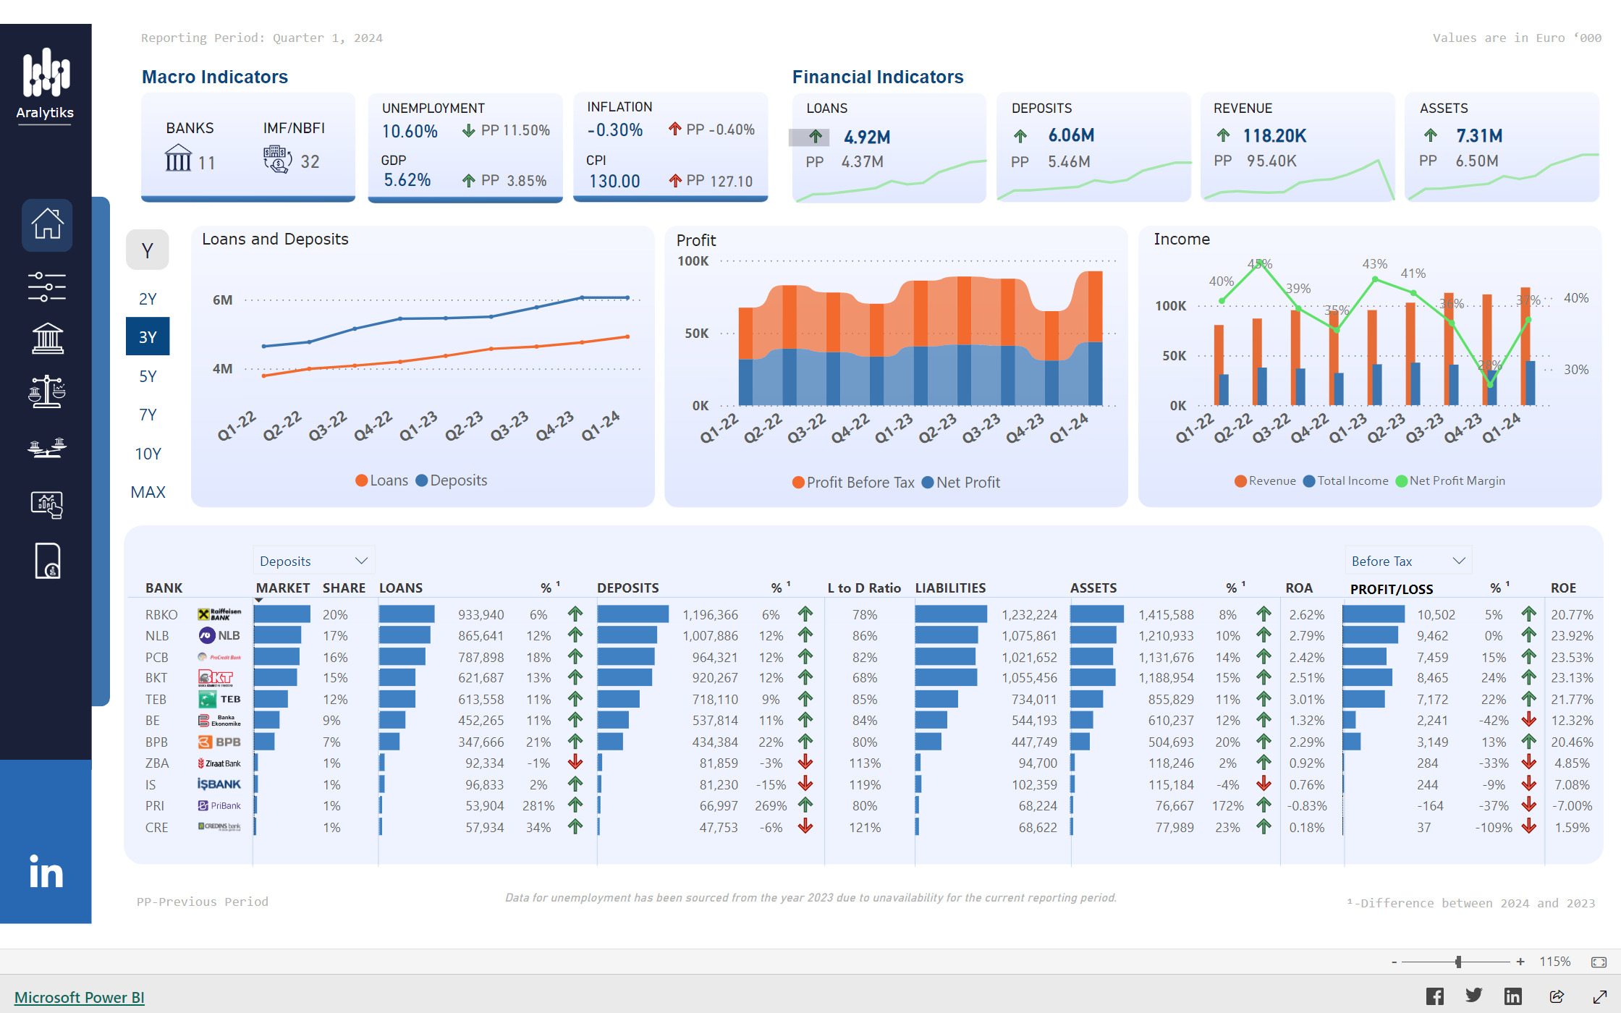Screen dimensions: 1621x1013
Task: Click the Q1-24 bar in Profit chart
Action: [x=1095, y=338]
